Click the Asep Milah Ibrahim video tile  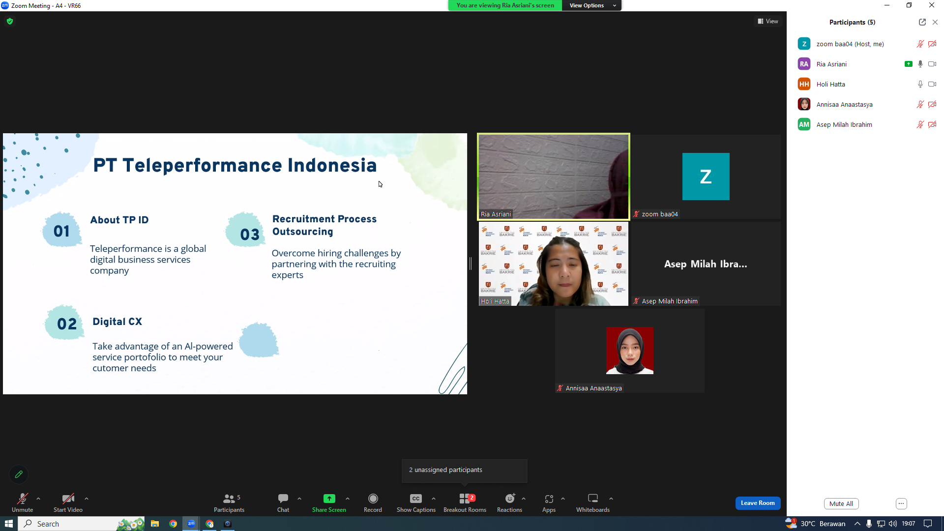point(706,264)
